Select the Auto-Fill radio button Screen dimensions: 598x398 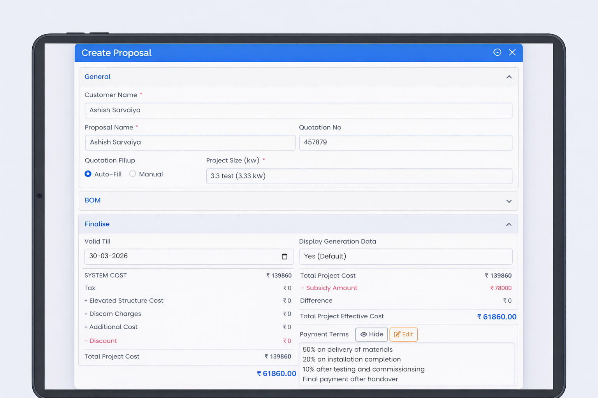pyautogui.click(x=88, y=174)
